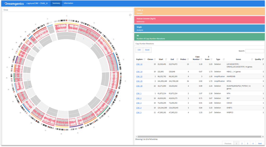Click the ANKRD36B gene cell

click(231, 76)
